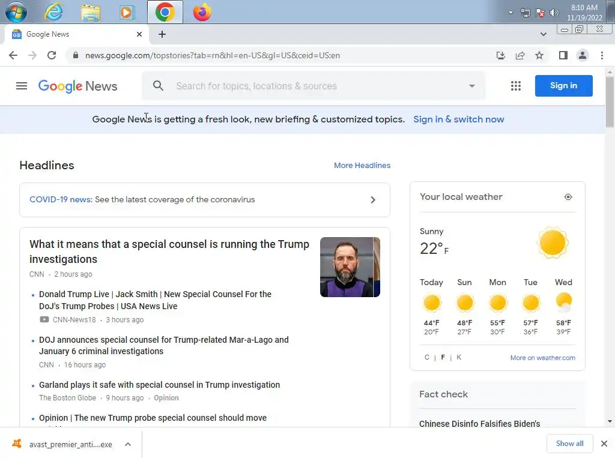Dismiss the downloads bar
615x461 pixels.
pyautogui.click(x=604, y=444)
